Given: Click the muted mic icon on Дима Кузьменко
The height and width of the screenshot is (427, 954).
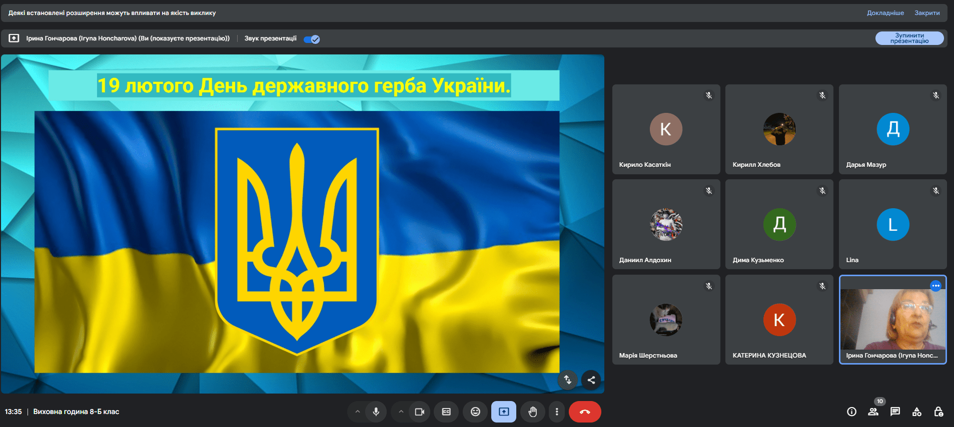Looking at the screenshot, I should tap(822, 191).
